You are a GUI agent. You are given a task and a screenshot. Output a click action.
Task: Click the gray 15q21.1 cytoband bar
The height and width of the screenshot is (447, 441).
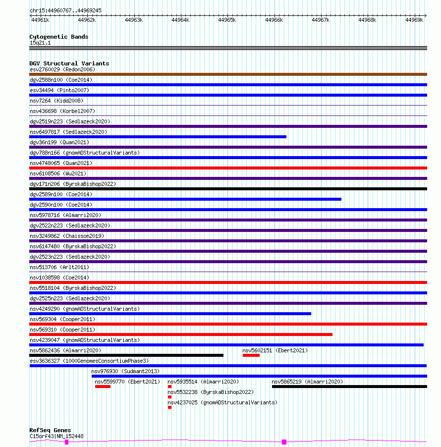point(228,48)
